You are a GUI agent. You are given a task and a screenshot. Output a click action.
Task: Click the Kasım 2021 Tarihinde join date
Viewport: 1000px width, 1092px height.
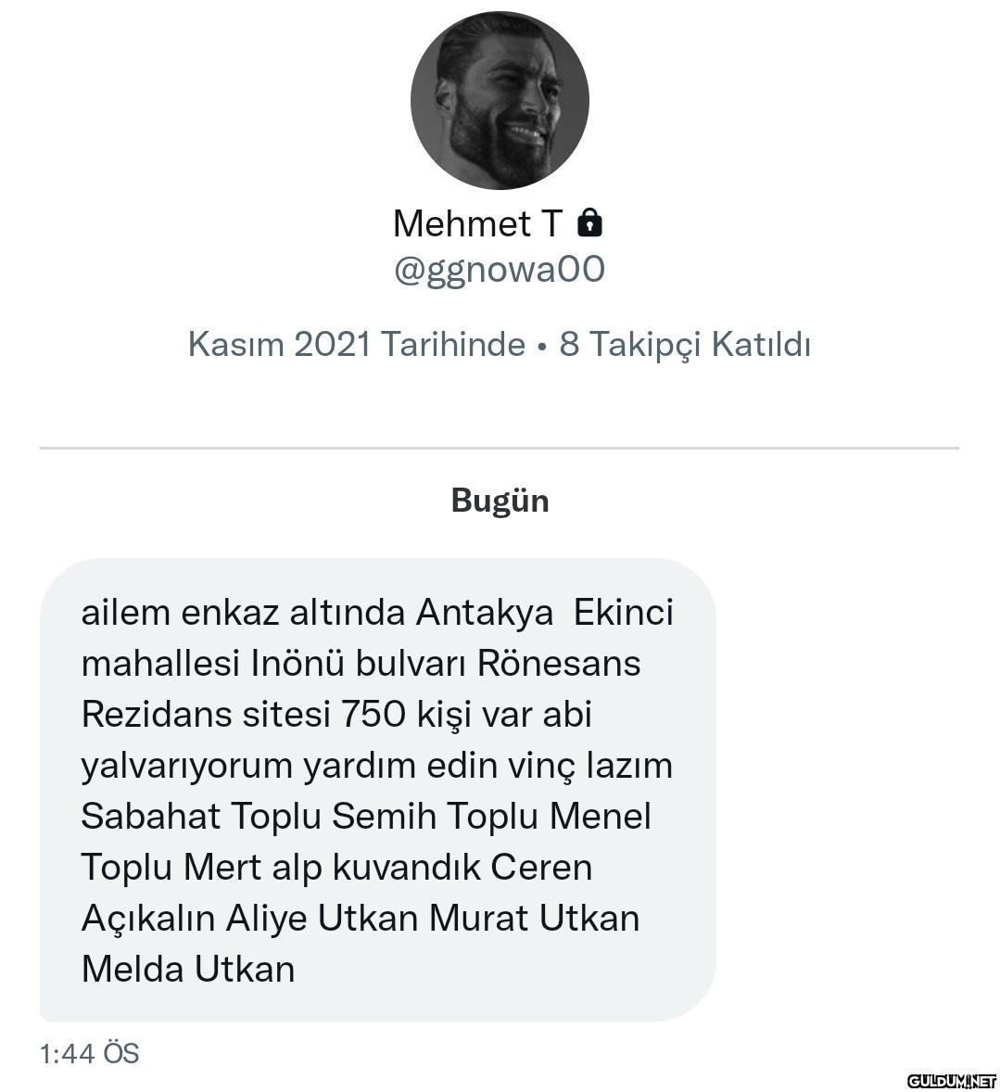pos(356,344)
